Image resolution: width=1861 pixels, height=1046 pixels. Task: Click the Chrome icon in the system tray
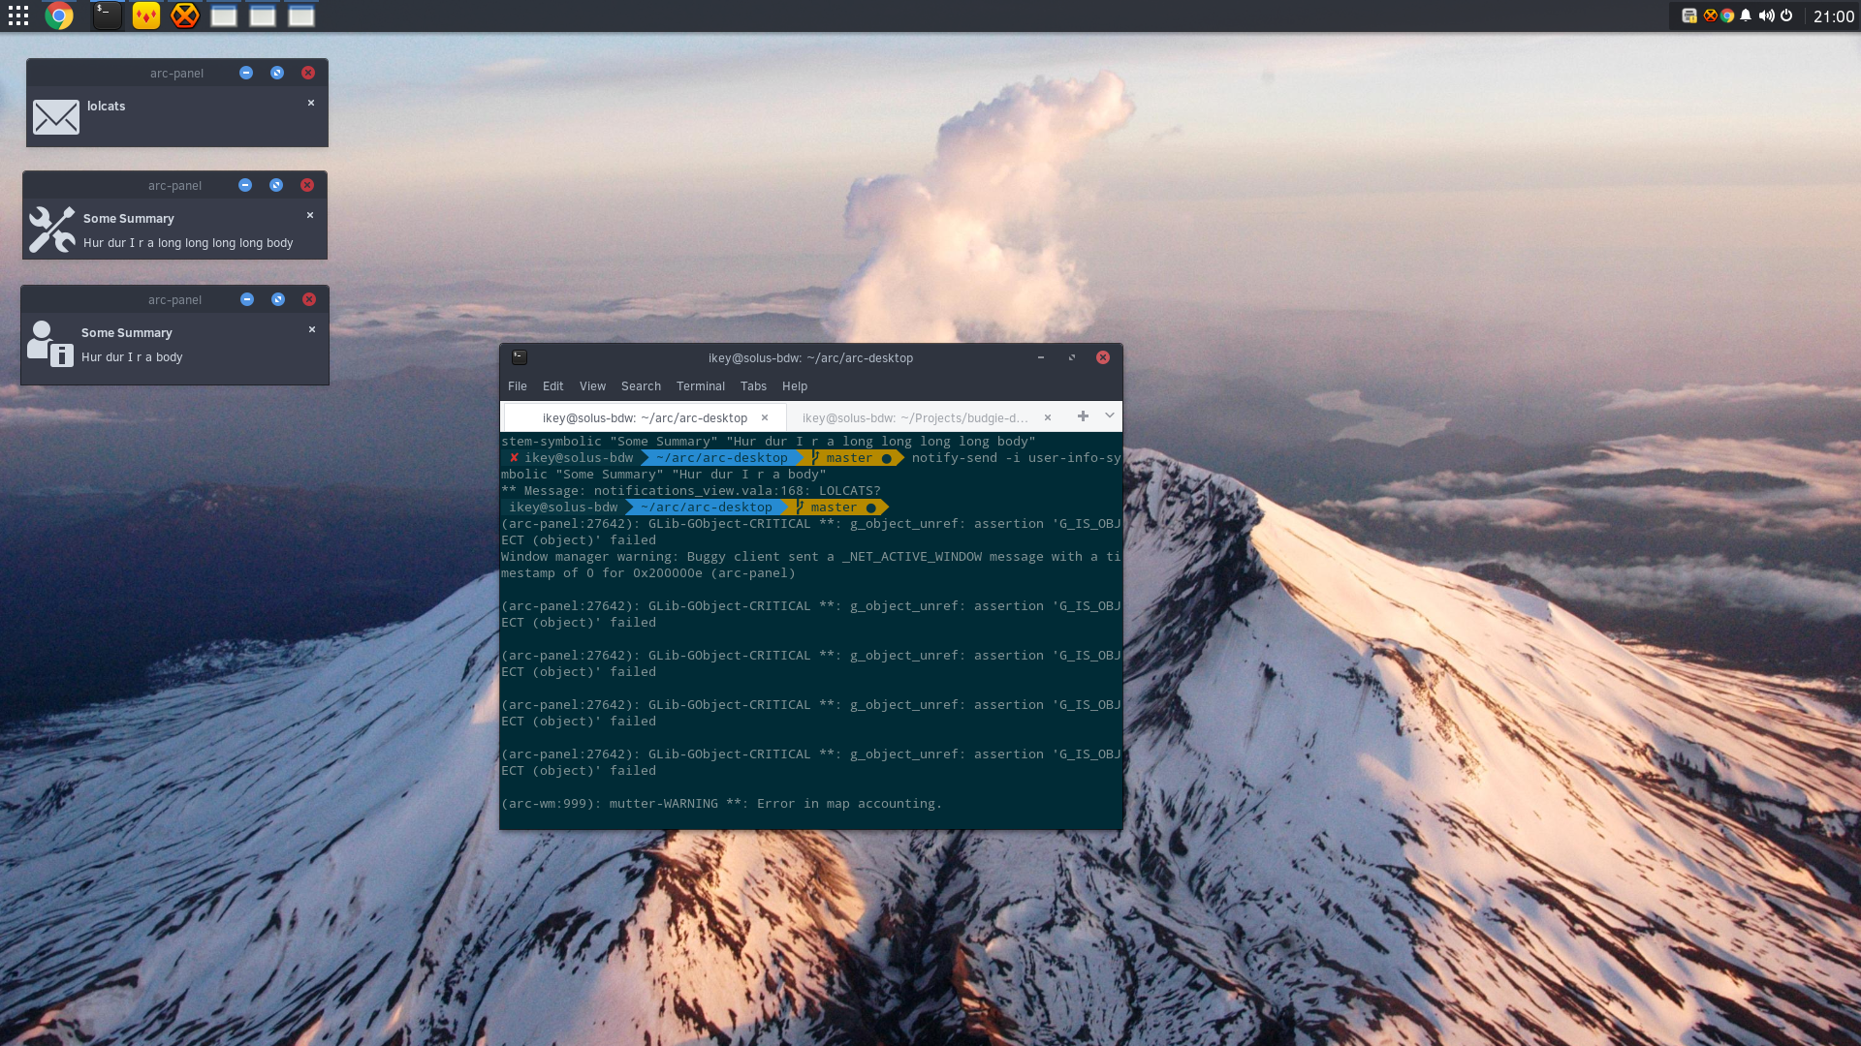click(1727, 15)
